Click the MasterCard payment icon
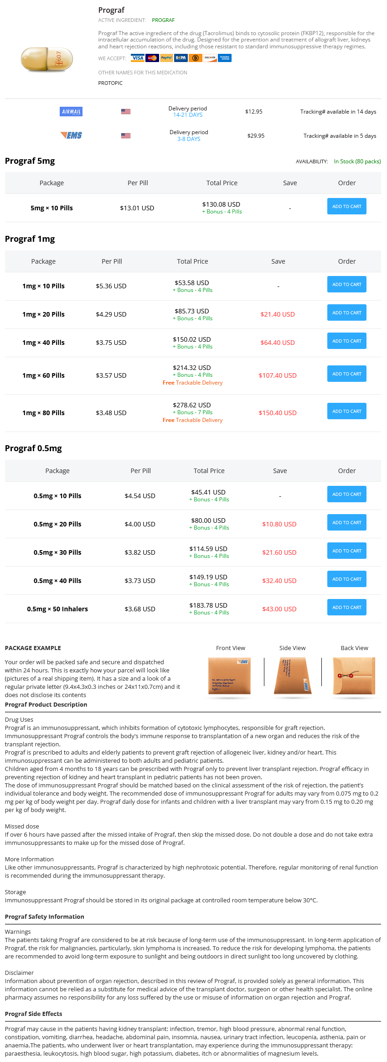Image resolution: width=387 pixels, height=1062 pixels. pyautogui.click(x=152, y=58)
